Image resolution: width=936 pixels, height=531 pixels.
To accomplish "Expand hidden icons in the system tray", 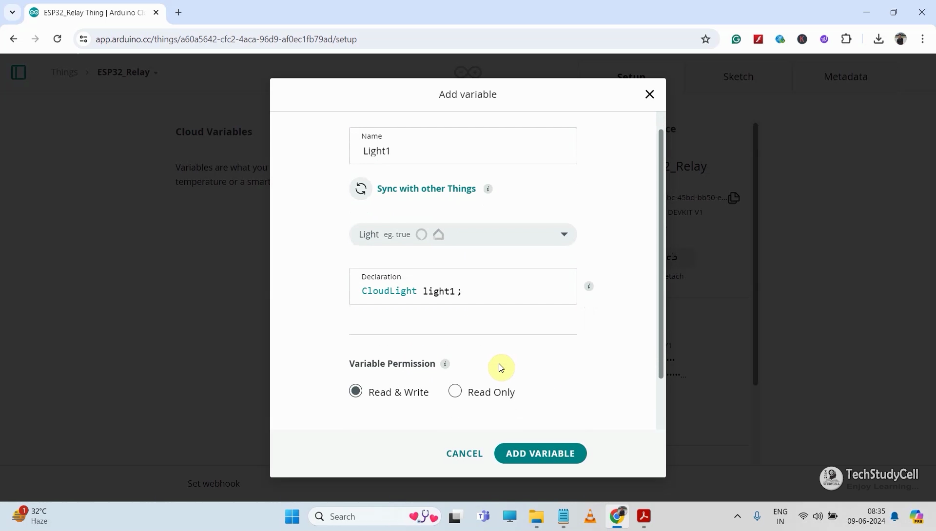I will (737, 516).
